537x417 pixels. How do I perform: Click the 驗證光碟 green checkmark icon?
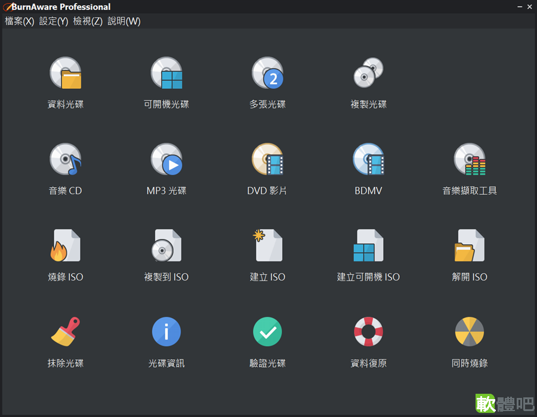[x=267, y=332]
